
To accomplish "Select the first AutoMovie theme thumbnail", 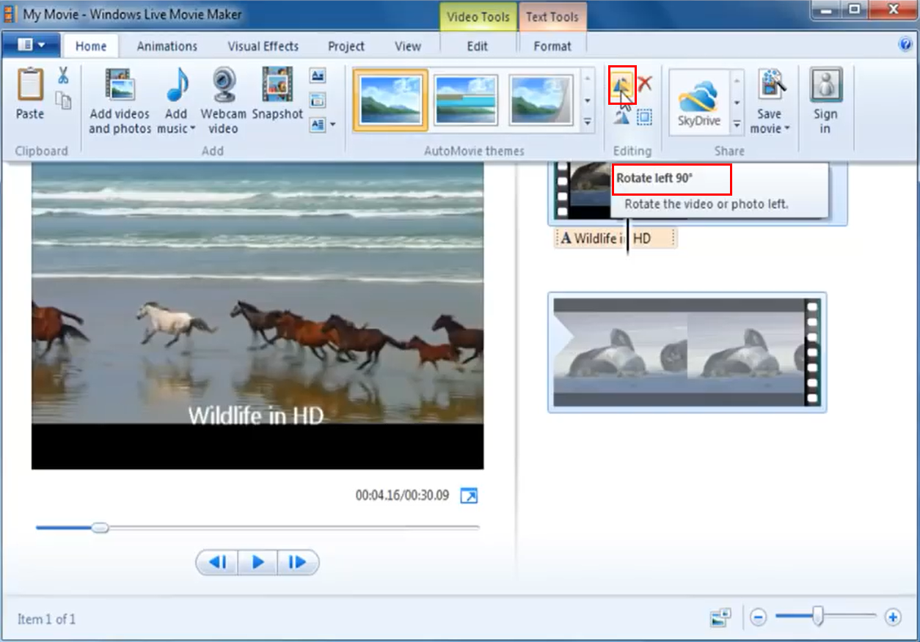I will pyautogui.click(x=390, y=100).
